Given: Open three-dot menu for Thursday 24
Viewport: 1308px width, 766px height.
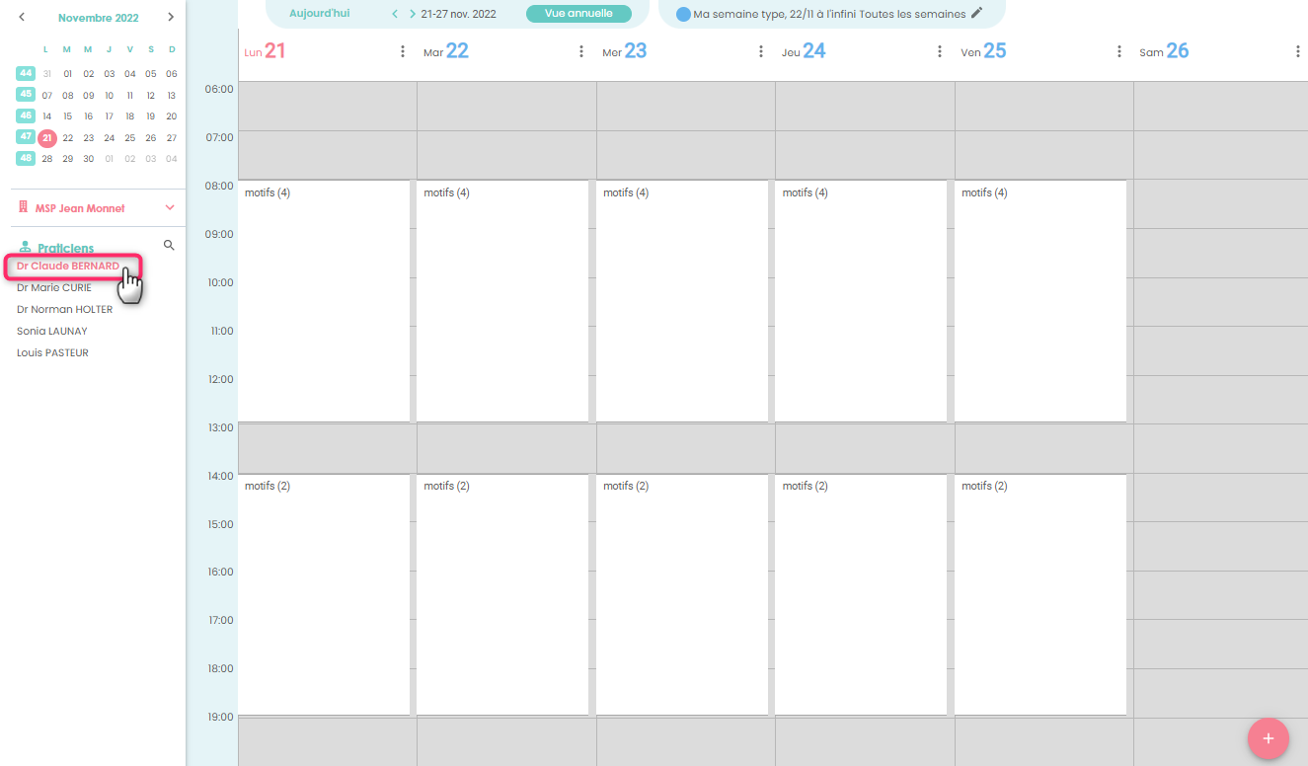Looking at the screenshot, I should (x=940, y=51).
